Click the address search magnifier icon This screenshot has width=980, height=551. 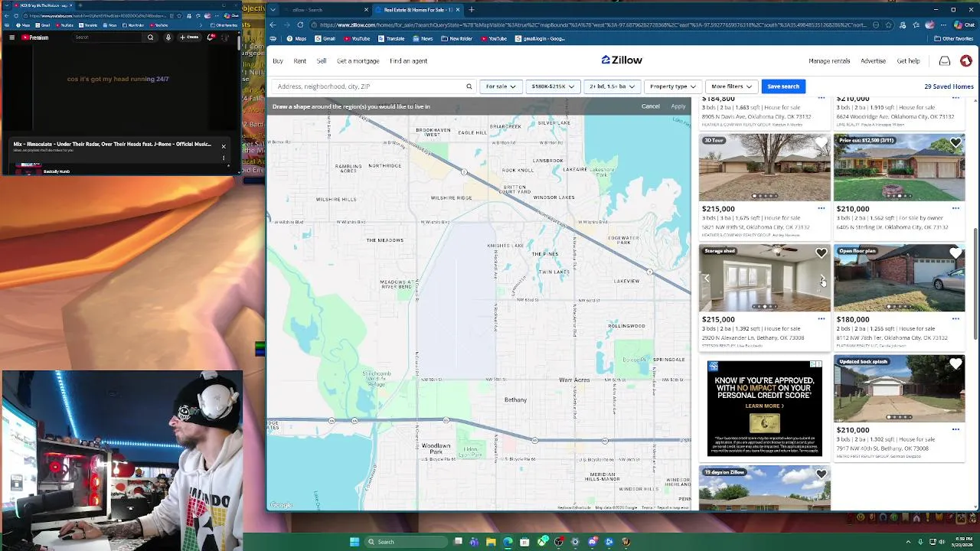tap(469, 86)
